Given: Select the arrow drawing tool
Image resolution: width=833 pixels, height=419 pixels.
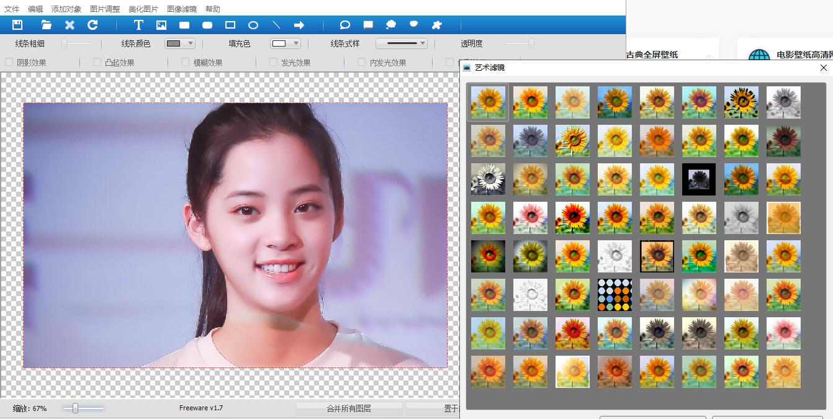Looking at the screenshot, I should [x=299, y=25].
